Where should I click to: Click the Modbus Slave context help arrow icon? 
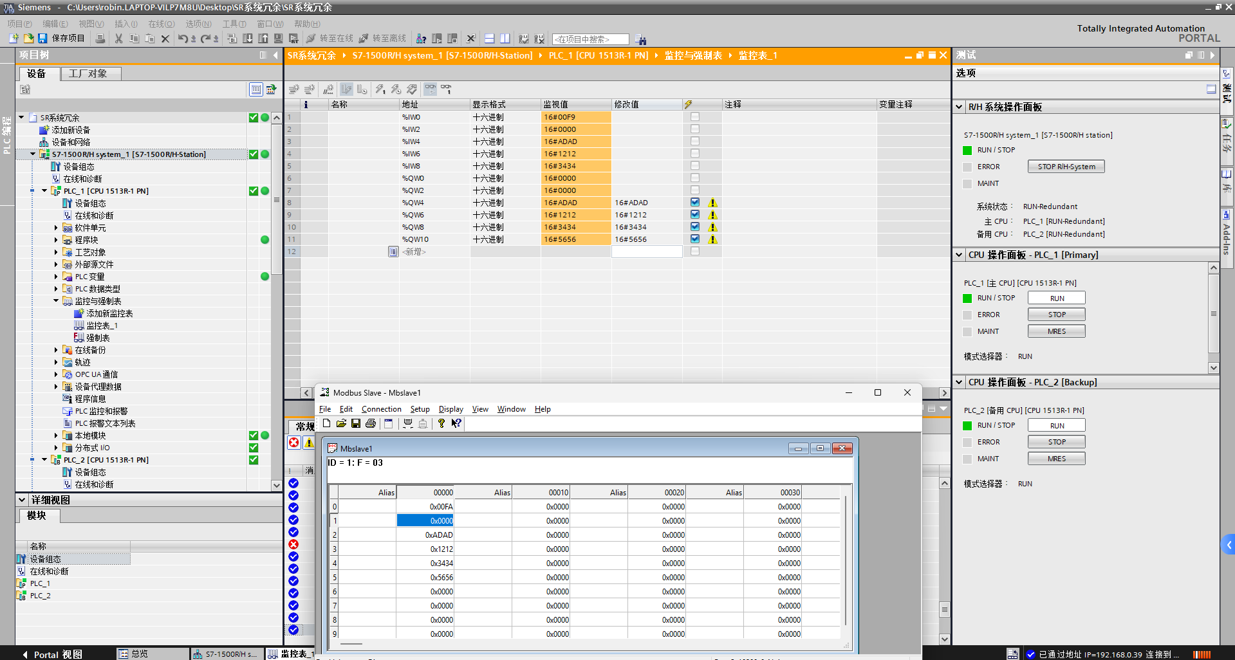(456, 423)
